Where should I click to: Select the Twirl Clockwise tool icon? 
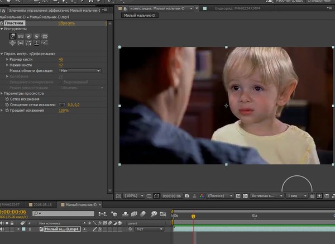point(28,36)
